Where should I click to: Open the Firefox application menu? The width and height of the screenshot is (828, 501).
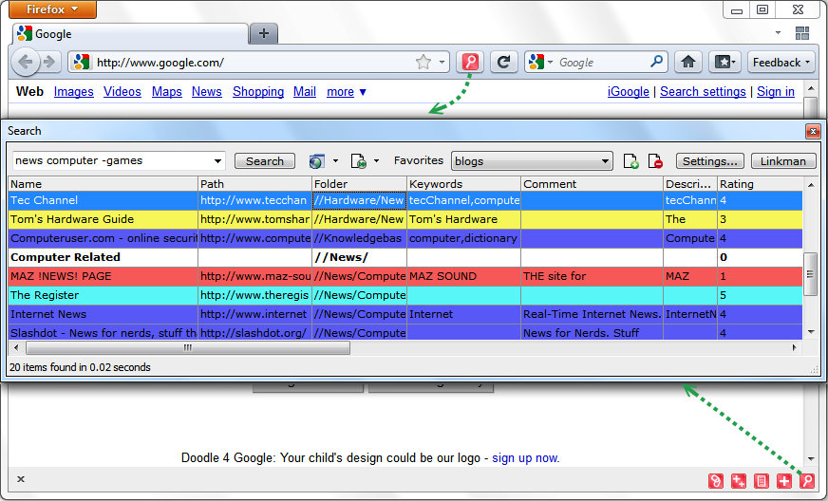click(52, 9)
